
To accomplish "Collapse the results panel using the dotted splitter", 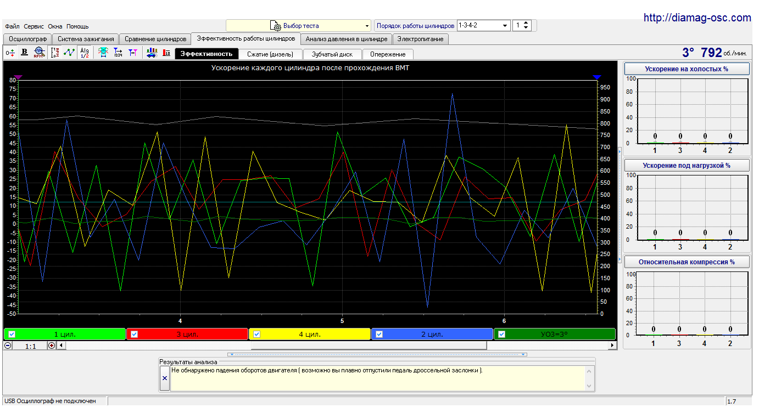I will pyautogui.click(x=377, y=354).
